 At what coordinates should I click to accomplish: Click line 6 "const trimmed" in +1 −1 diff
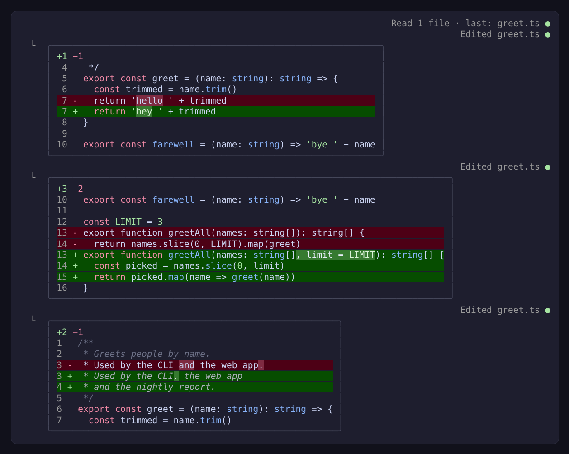pyautogui.click(x=165, y=90)
